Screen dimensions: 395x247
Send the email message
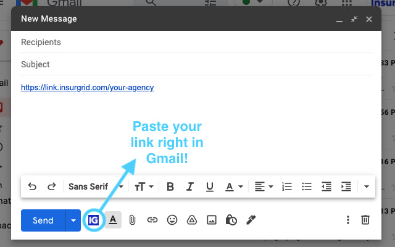click(43, 220)
